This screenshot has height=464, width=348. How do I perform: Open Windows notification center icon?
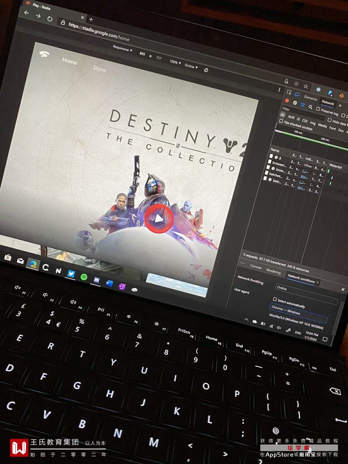point(325,339)
